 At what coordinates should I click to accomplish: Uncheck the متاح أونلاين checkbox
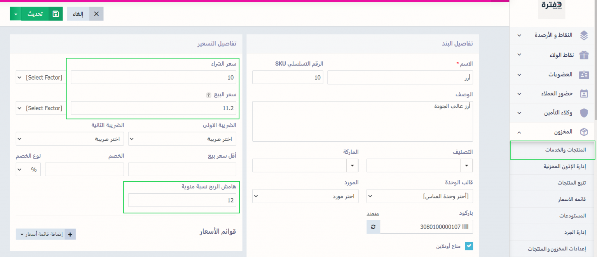(469, 246)
